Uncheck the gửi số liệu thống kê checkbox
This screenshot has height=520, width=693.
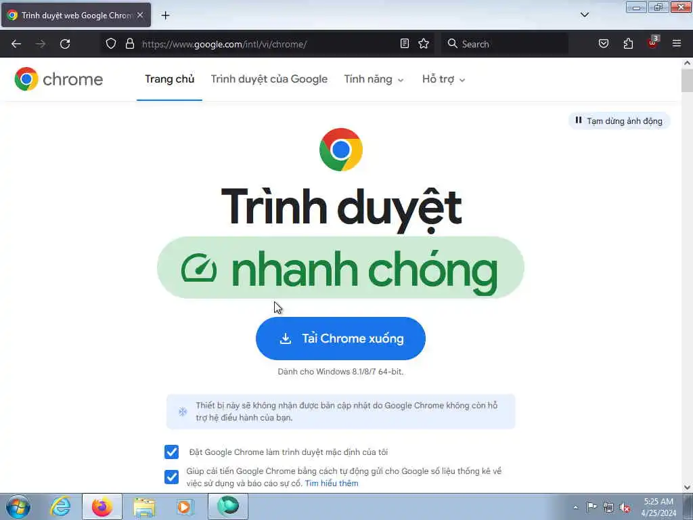pyautogui.click(x=171, y=477)
